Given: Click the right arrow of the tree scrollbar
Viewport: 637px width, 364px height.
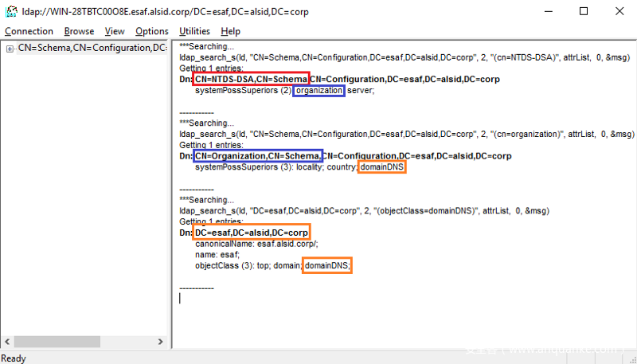Looking at the screenshot, I should 162,341.
